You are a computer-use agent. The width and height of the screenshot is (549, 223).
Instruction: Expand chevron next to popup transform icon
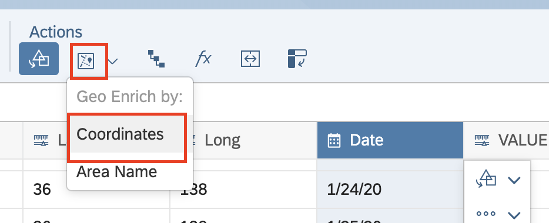click(514, 180)
